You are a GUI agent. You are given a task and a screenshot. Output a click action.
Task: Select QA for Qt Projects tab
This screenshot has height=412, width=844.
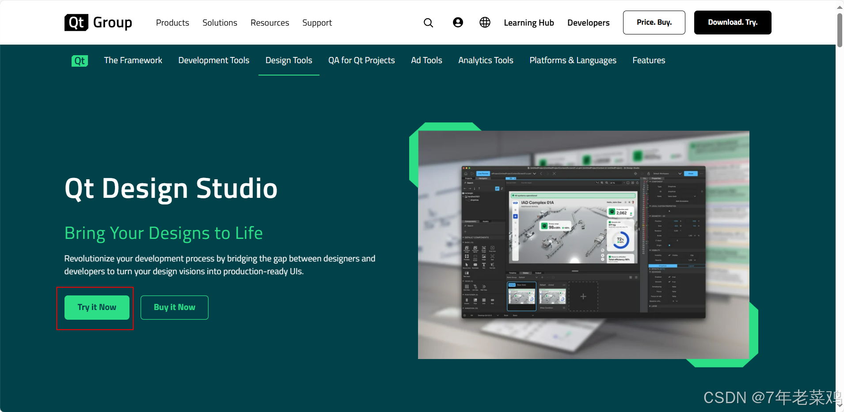click(361, 60)
